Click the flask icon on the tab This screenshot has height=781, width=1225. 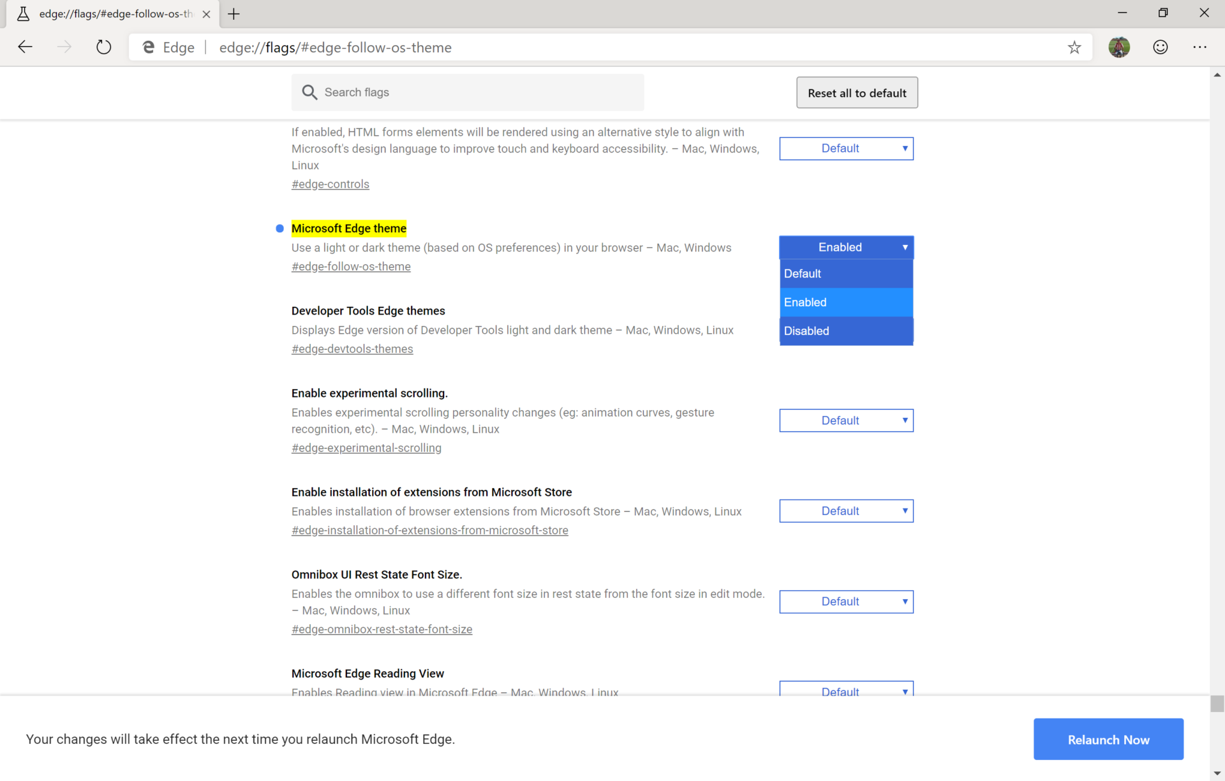click(x=23, y=14)
